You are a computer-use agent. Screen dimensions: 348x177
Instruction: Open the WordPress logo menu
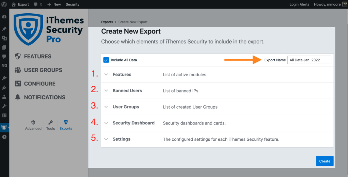pyautogui.click(x=4, y=4)
